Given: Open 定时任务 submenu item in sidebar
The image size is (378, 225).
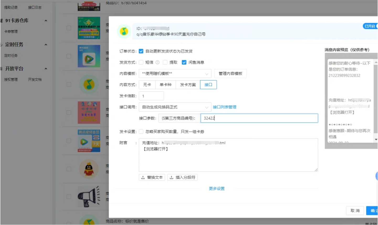Looking at the screenshot, I should 11,56.
